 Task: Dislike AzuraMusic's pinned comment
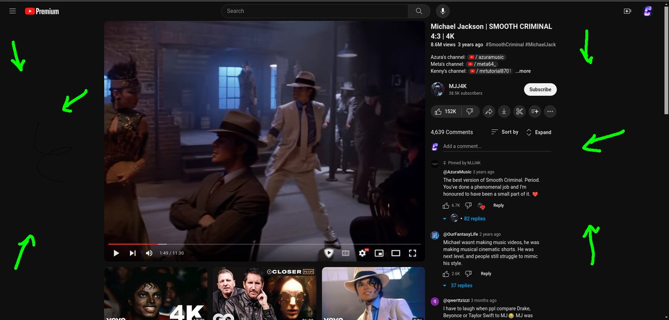tap(468, 206)
